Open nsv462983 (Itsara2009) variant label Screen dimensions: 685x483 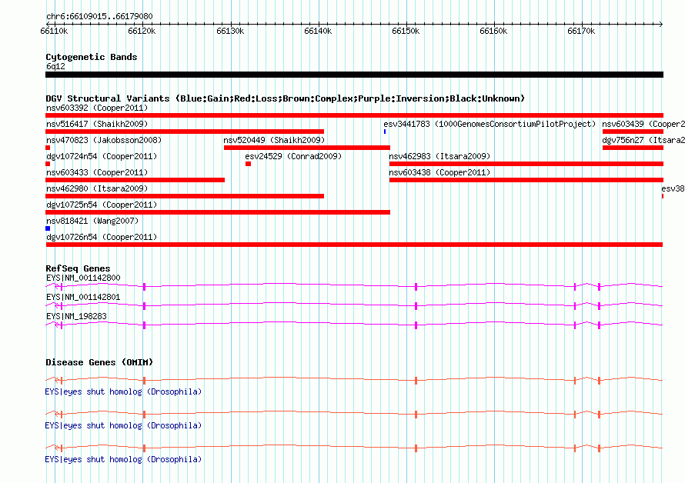(x=439, y=156)
